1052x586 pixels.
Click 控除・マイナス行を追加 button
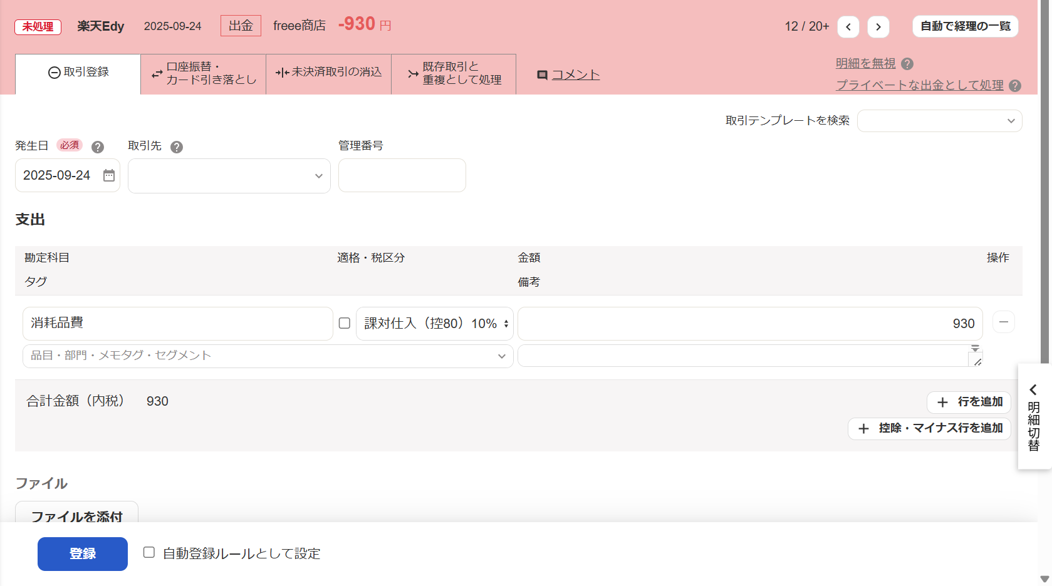930,428
